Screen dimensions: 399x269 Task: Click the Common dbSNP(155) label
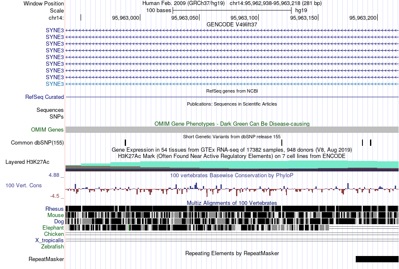coord(37,142)
